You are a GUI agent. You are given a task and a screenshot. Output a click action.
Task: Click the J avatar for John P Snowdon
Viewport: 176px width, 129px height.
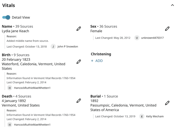pos(53,47)
